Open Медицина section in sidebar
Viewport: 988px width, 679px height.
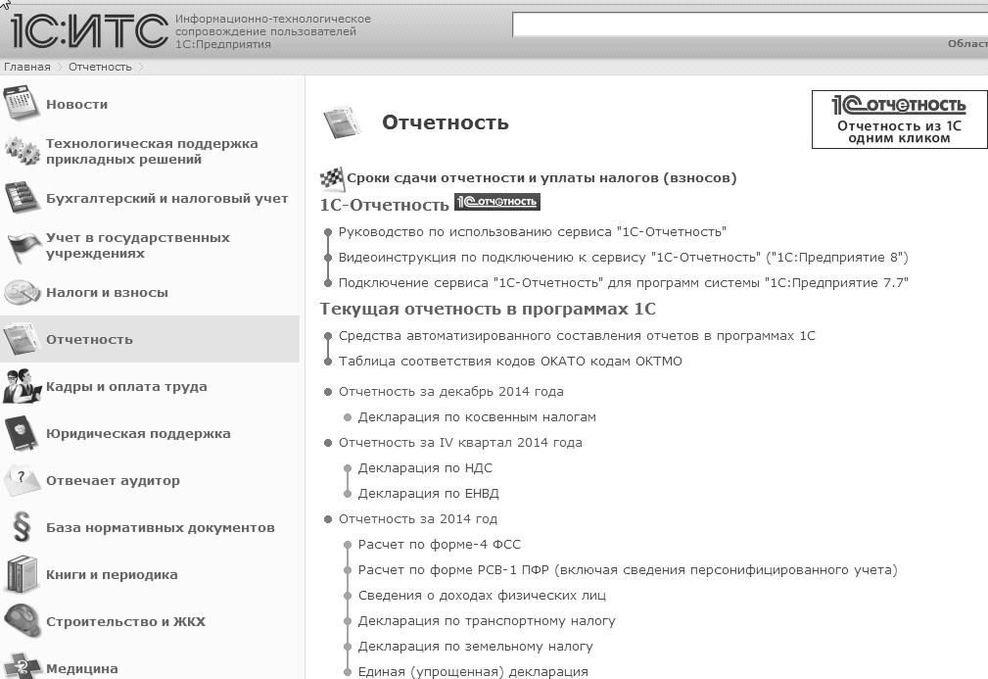tap(82, 668)
